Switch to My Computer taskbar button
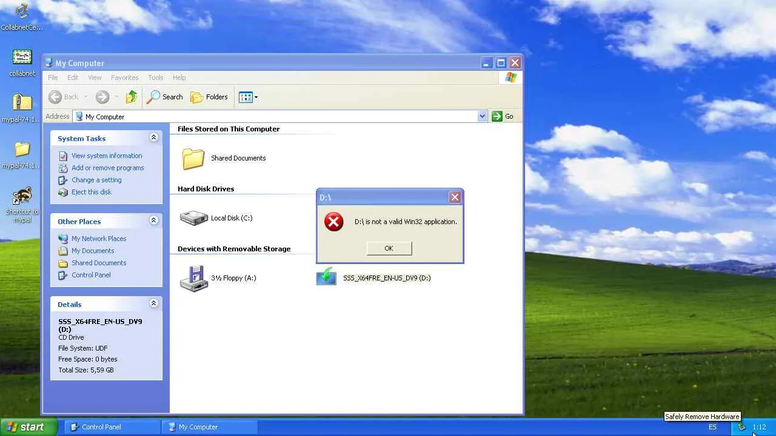This screenshot has height=436, width=776. point(210,427)
